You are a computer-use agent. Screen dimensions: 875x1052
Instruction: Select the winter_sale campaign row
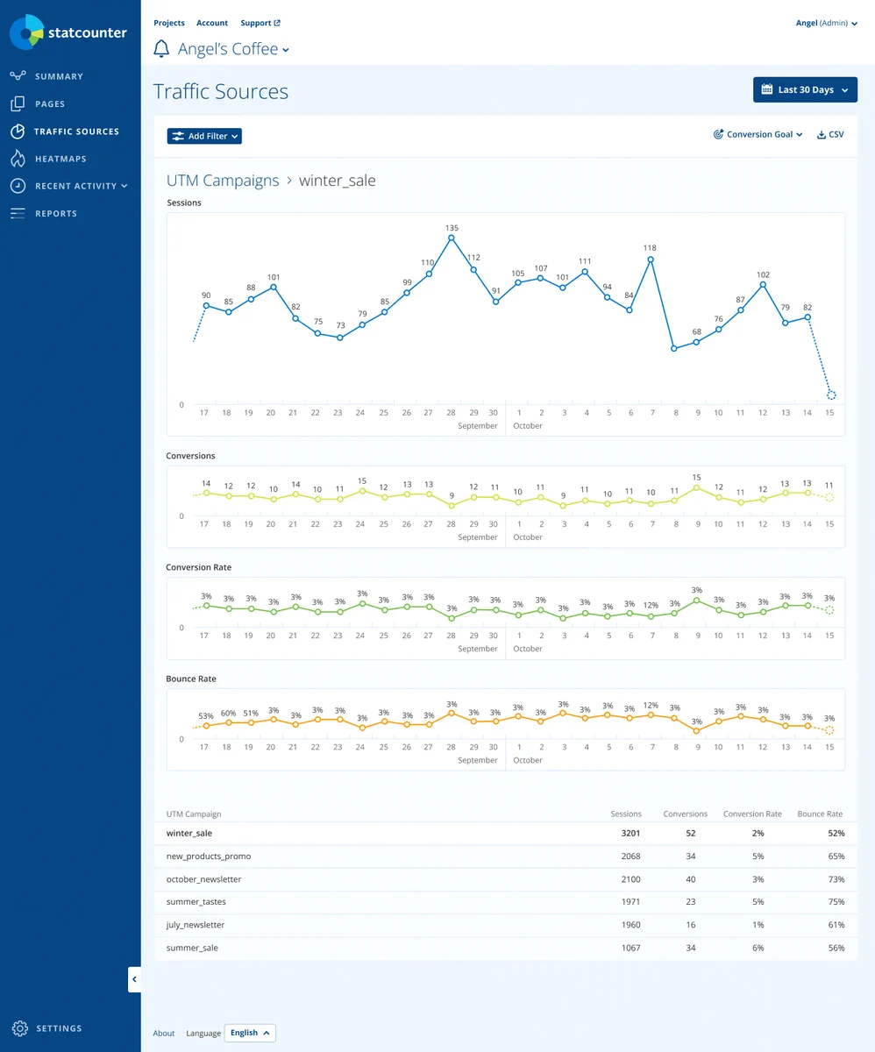point(506,834)
